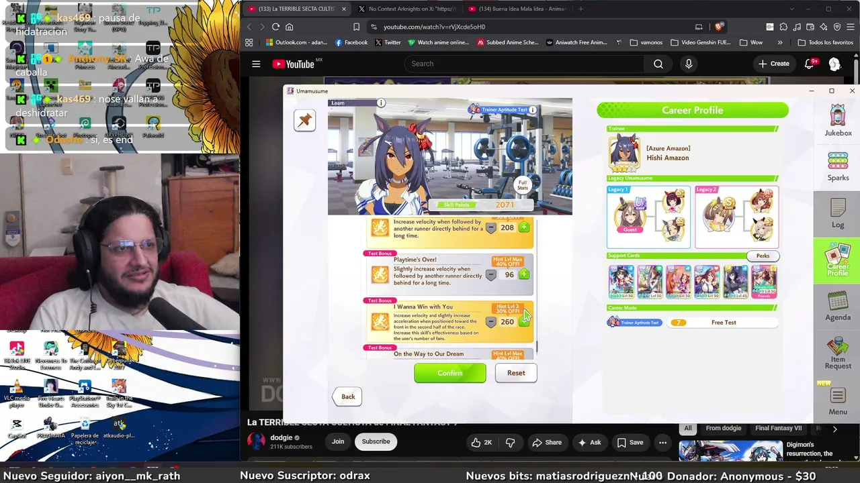Expand Todos los favoritos folder

826,42
